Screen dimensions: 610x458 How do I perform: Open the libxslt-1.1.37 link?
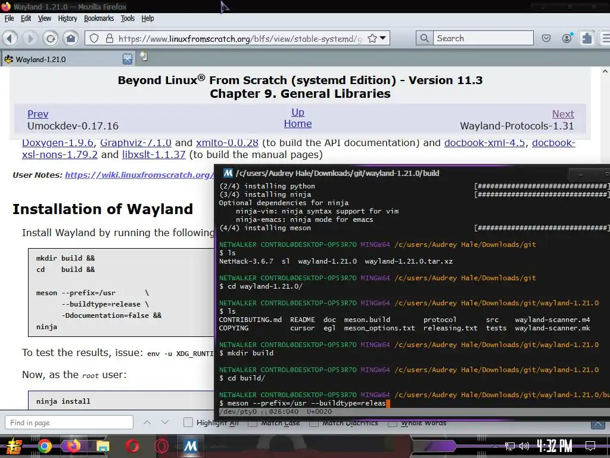154,154
